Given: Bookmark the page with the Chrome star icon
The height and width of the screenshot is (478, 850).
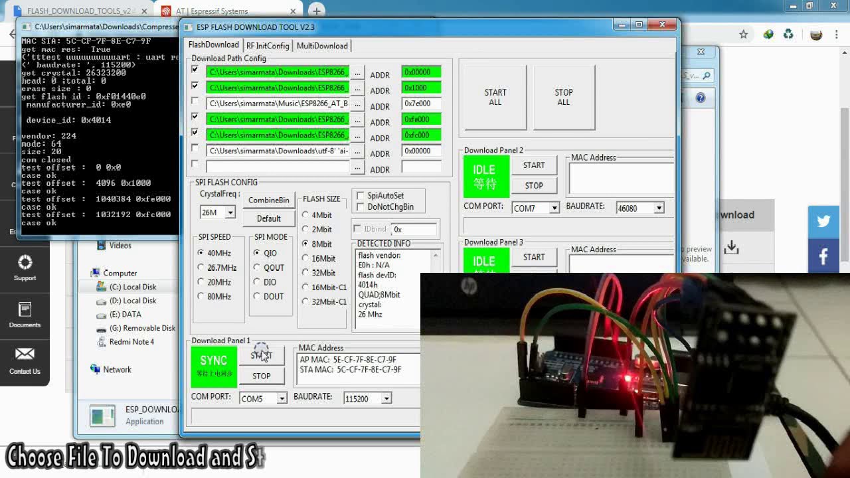Looking at the screenshot, I should pos(744,35).
